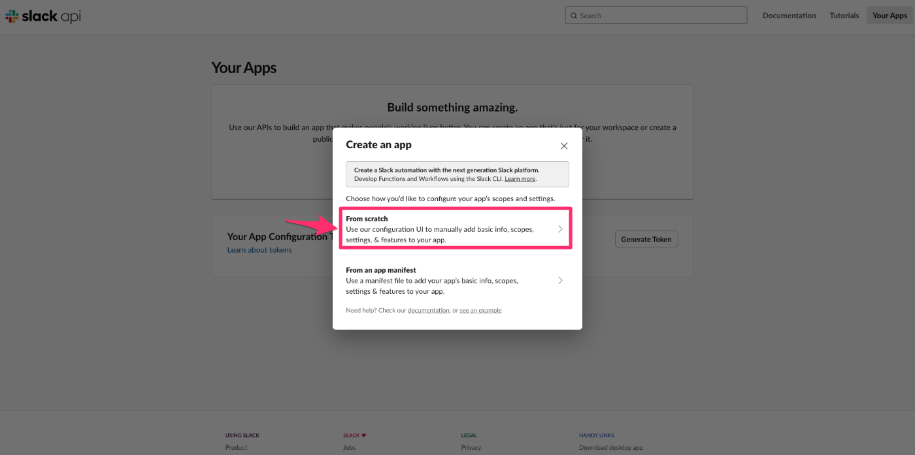
Task: Select the From scratch option
Action: (x=456, y=228)
